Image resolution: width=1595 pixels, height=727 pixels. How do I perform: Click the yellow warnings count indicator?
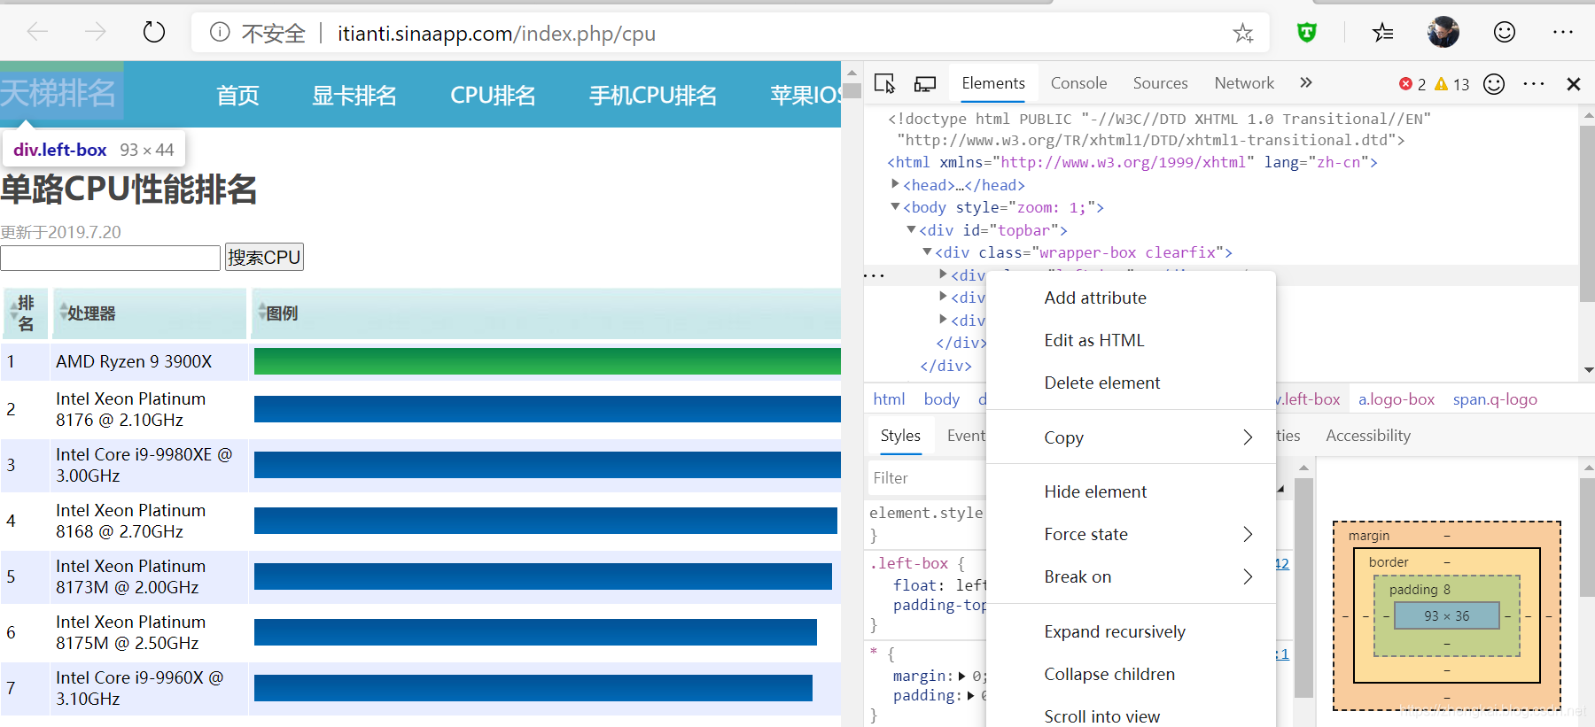pos(1452,84)
